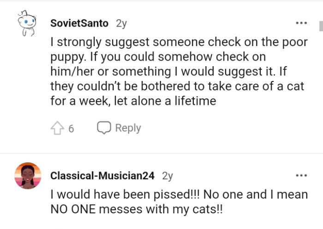
Task: Open Classical-Musician24's avatar picture
Action: (27, 175)
